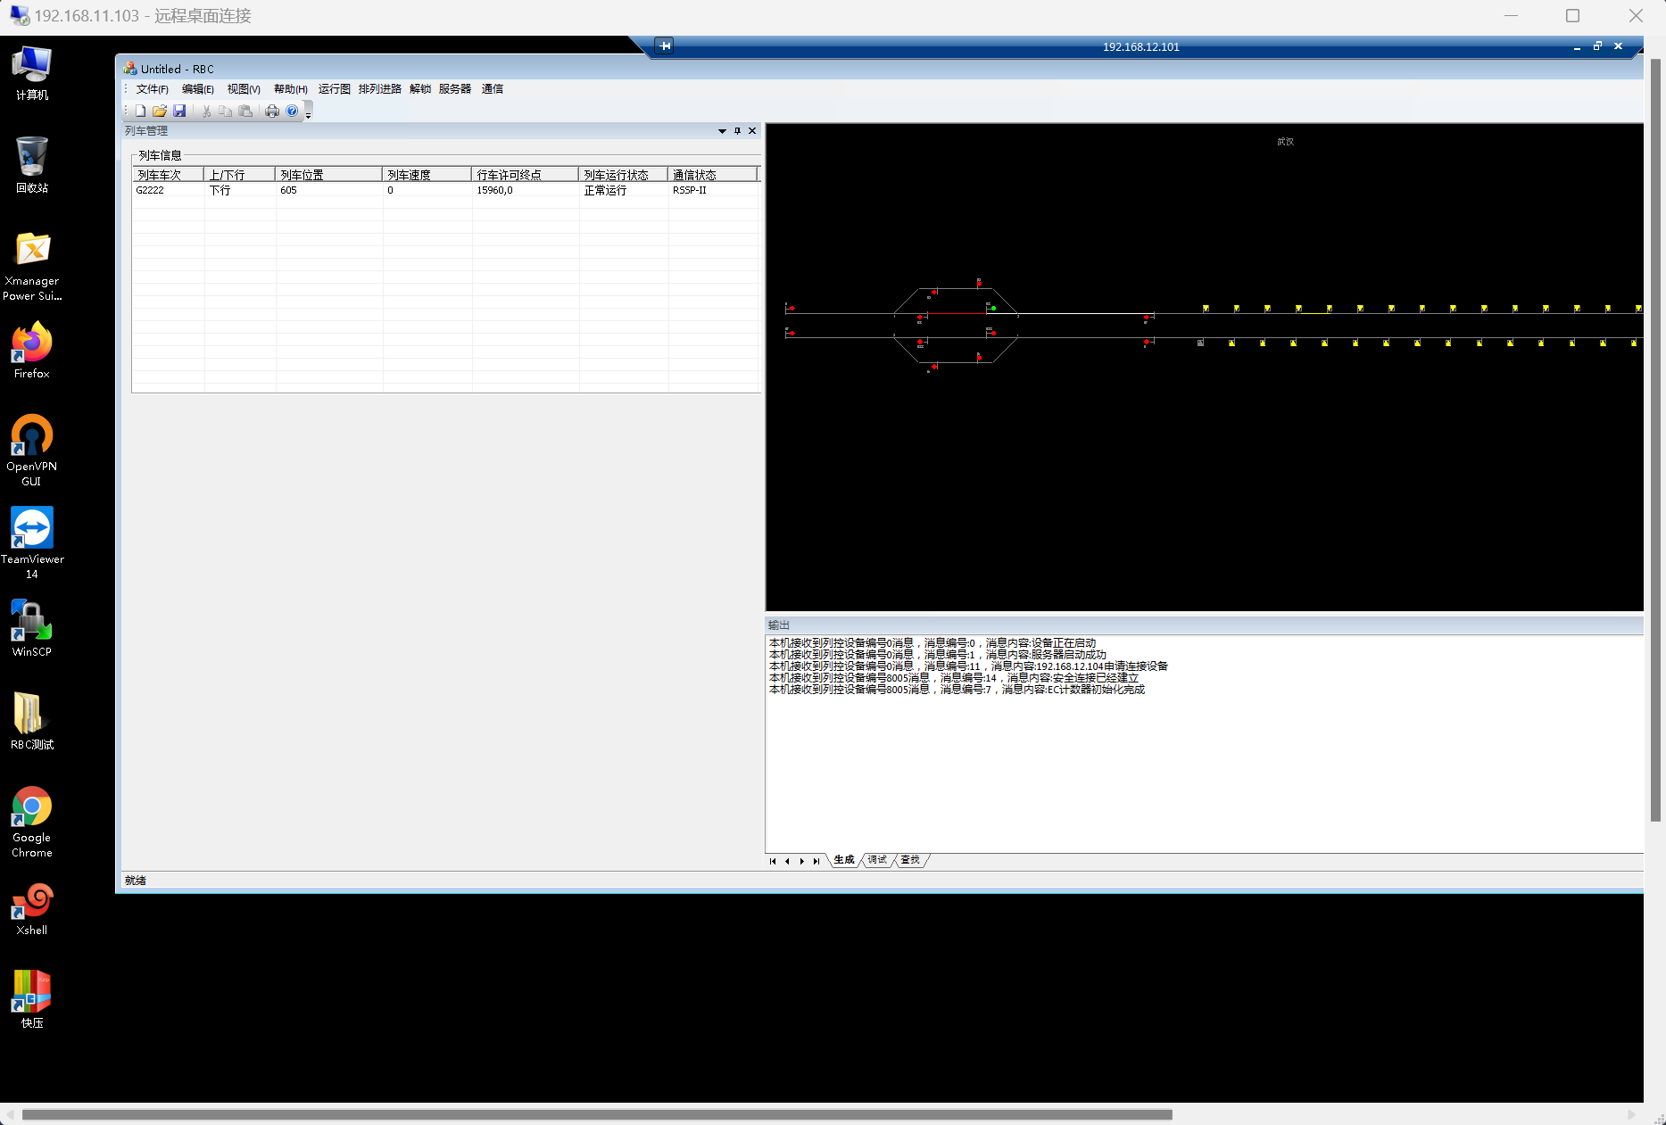Open the 编辑(E) menu
The width and height of the screenshot is (1666, 1125).
tap(198, 89)
